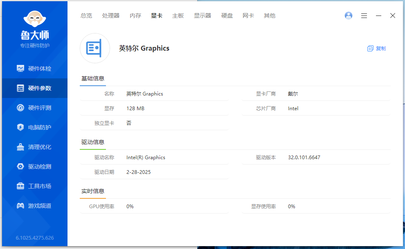405x249 pixels.
Task: Start 驱动检测 from its sidebar icon
Action: point(20,166)
